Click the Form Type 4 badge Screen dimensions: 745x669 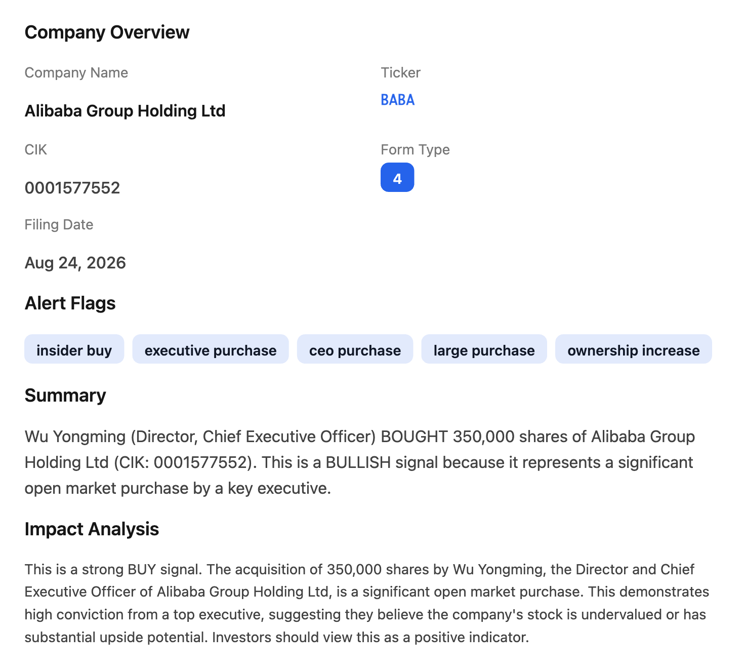tap(397, 177)
